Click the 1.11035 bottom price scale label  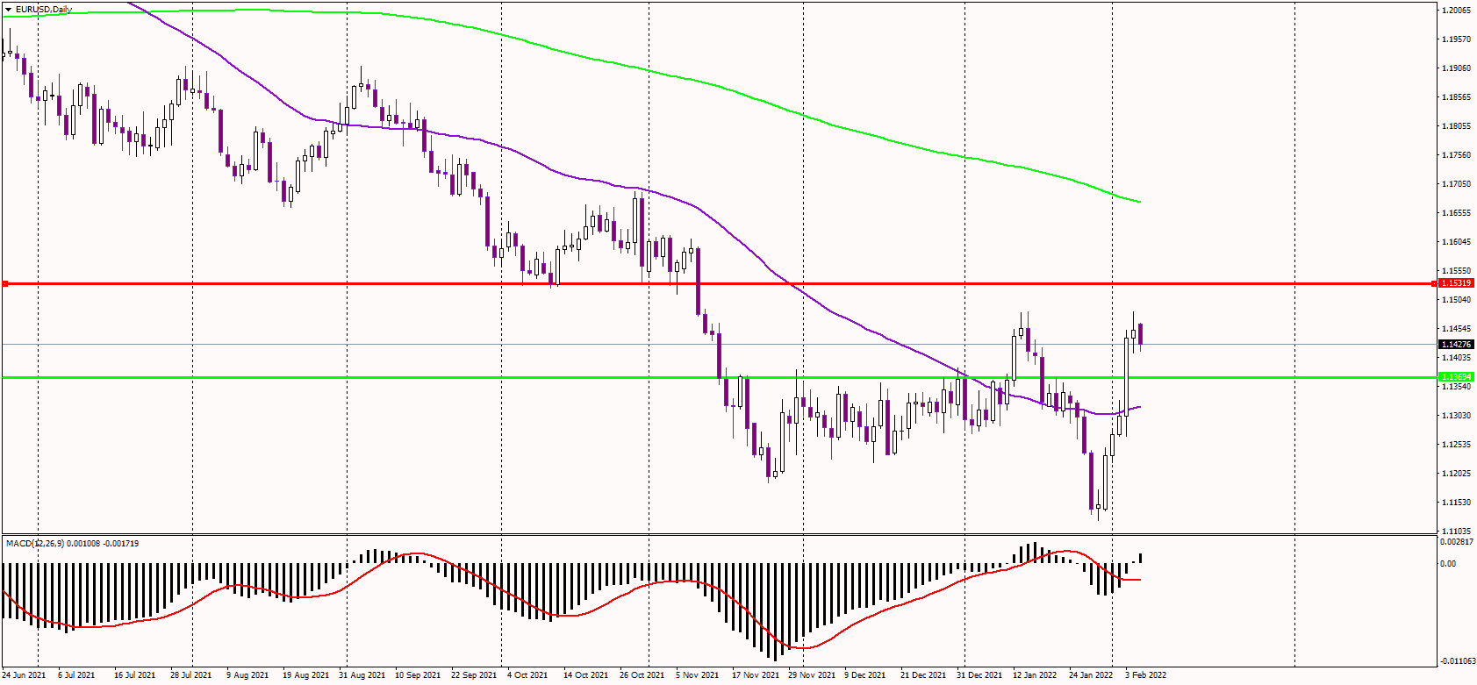1457,532
